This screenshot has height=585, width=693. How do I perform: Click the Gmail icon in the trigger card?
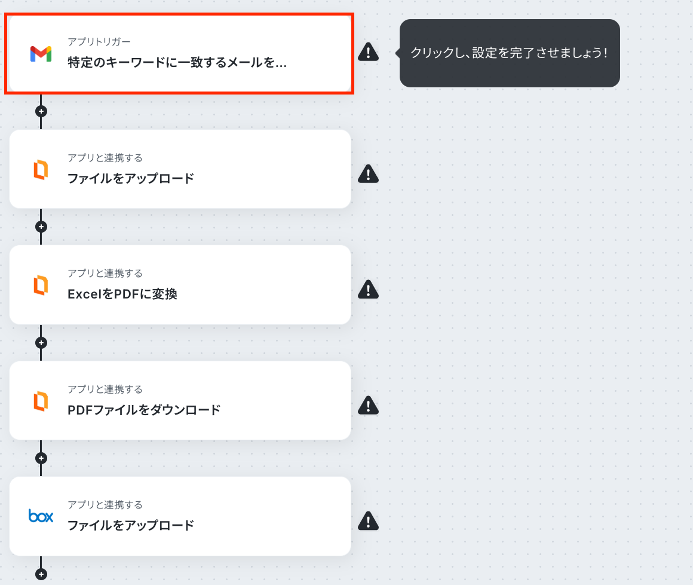click(x=41, y=54)
